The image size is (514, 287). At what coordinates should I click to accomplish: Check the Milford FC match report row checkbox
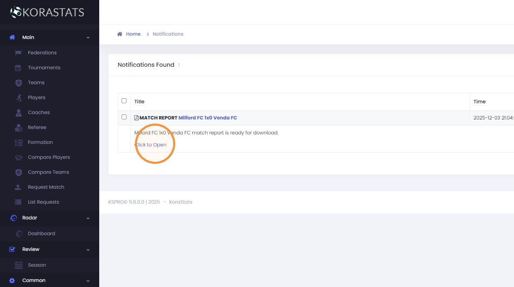(x=124, y=117)
